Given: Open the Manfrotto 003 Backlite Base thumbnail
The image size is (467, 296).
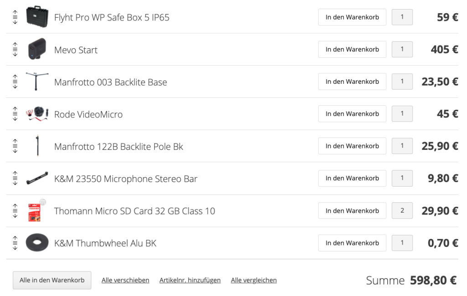Looking at the screenshot, I should pyautogui.click(x=37, y=81).
